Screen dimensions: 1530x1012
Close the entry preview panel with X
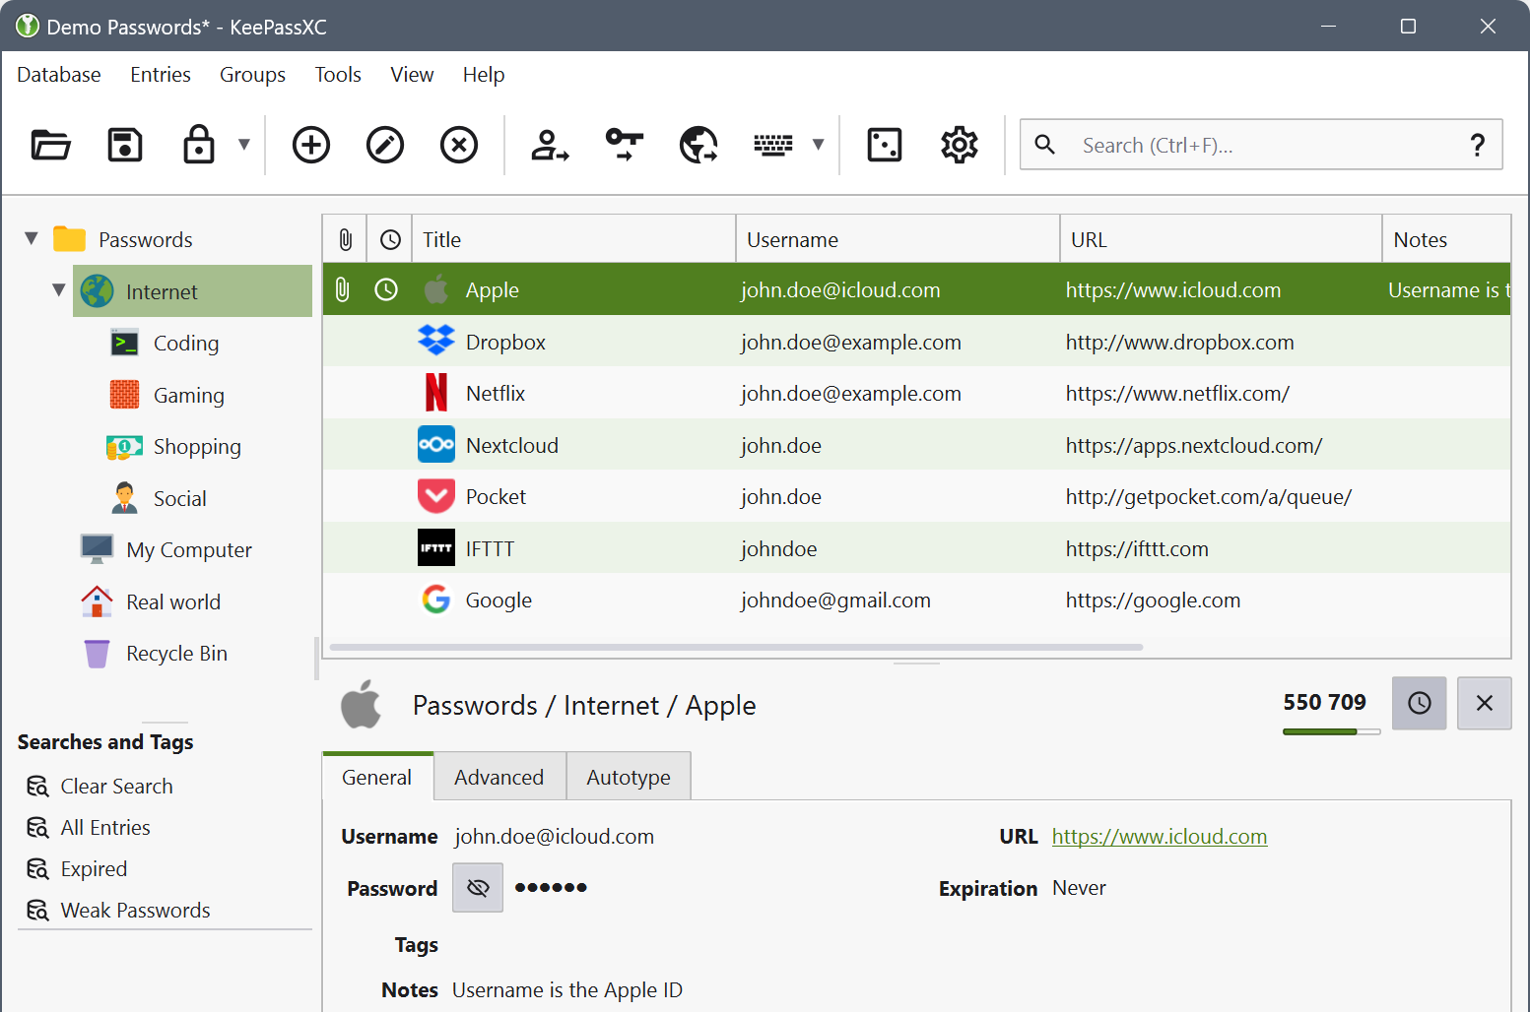click(1485, 703)
